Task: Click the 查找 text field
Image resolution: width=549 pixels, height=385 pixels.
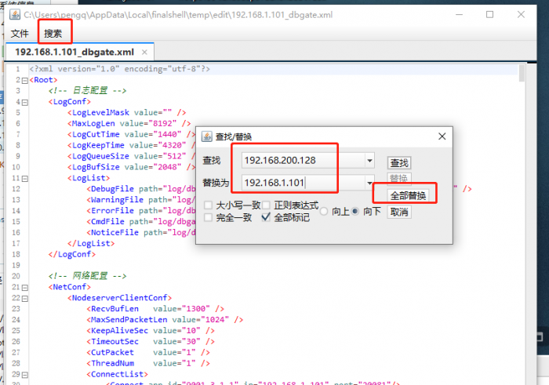Action: click(x=304, y=161)
